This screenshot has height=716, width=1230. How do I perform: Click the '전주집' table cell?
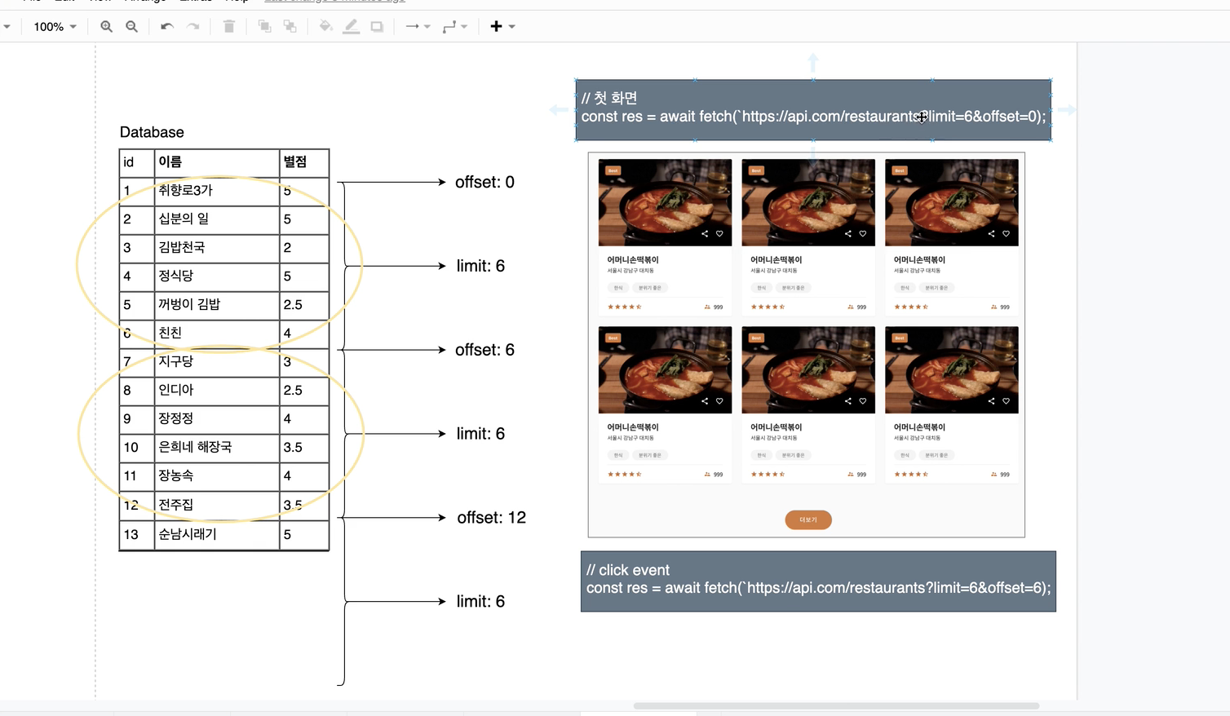tap(217, 506)
